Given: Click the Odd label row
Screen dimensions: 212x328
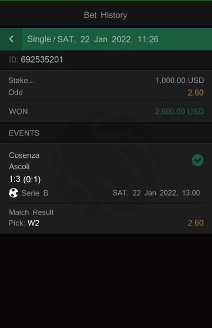Looking at the screenshot, I should click(x=106, y=92).
